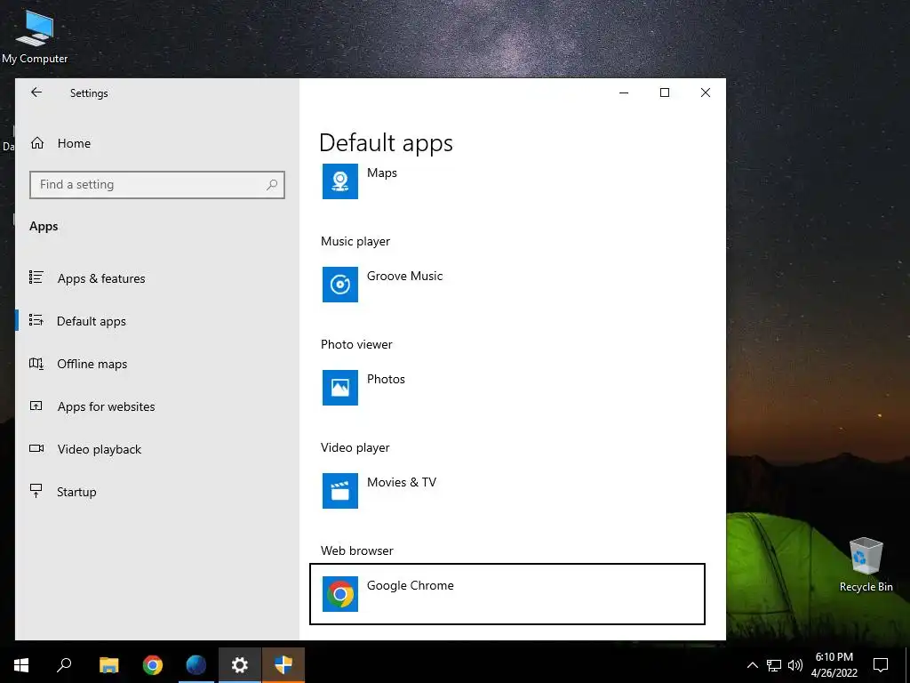Click the Music player label
This screenshot has width=910, height=683.
pos(355,242)
